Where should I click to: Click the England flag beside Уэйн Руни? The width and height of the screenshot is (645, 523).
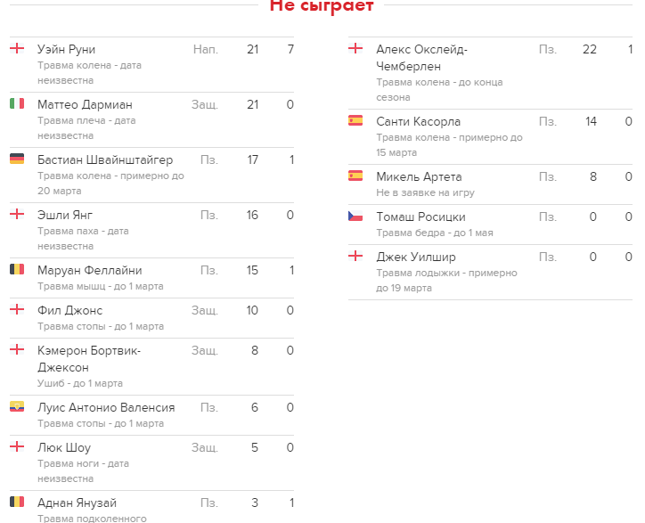(17, 48)
